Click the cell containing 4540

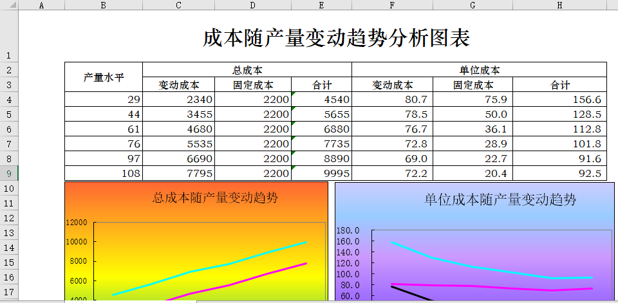[x=321, y=99]
